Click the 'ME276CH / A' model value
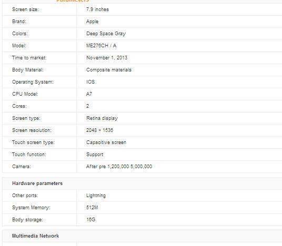 coord(101,46)
